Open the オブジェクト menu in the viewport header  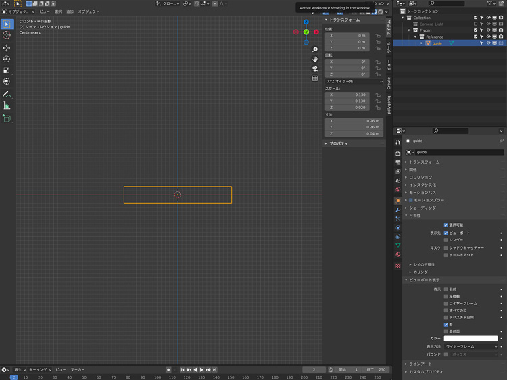click(89, 11)
